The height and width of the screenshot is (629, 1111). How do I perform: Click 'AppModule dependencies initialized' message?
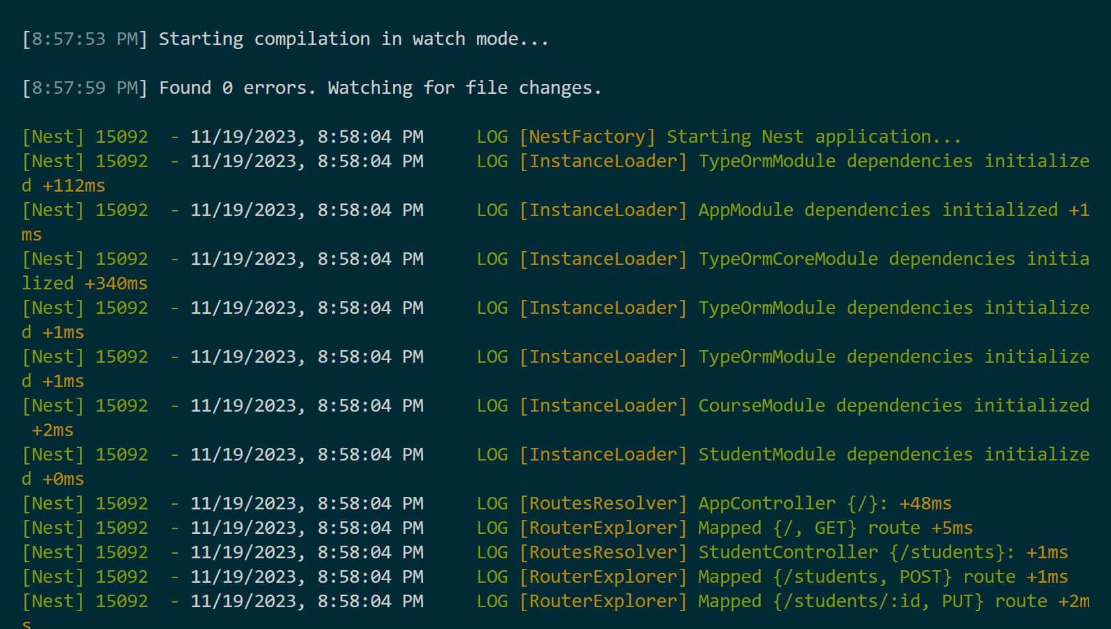[878, 210]
